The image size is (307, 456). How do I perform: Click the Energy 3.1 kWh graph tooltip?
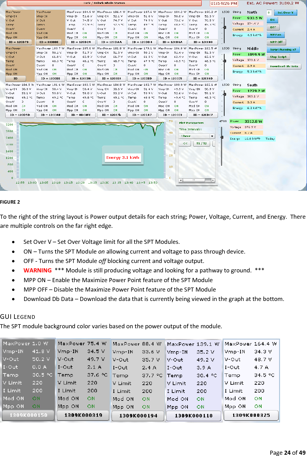coord(123,158)
